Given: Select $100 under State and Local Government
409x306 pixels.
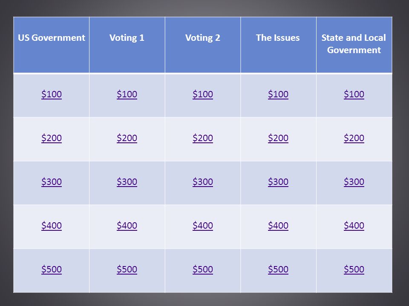Looking at the screenshot, I should 354,94.
